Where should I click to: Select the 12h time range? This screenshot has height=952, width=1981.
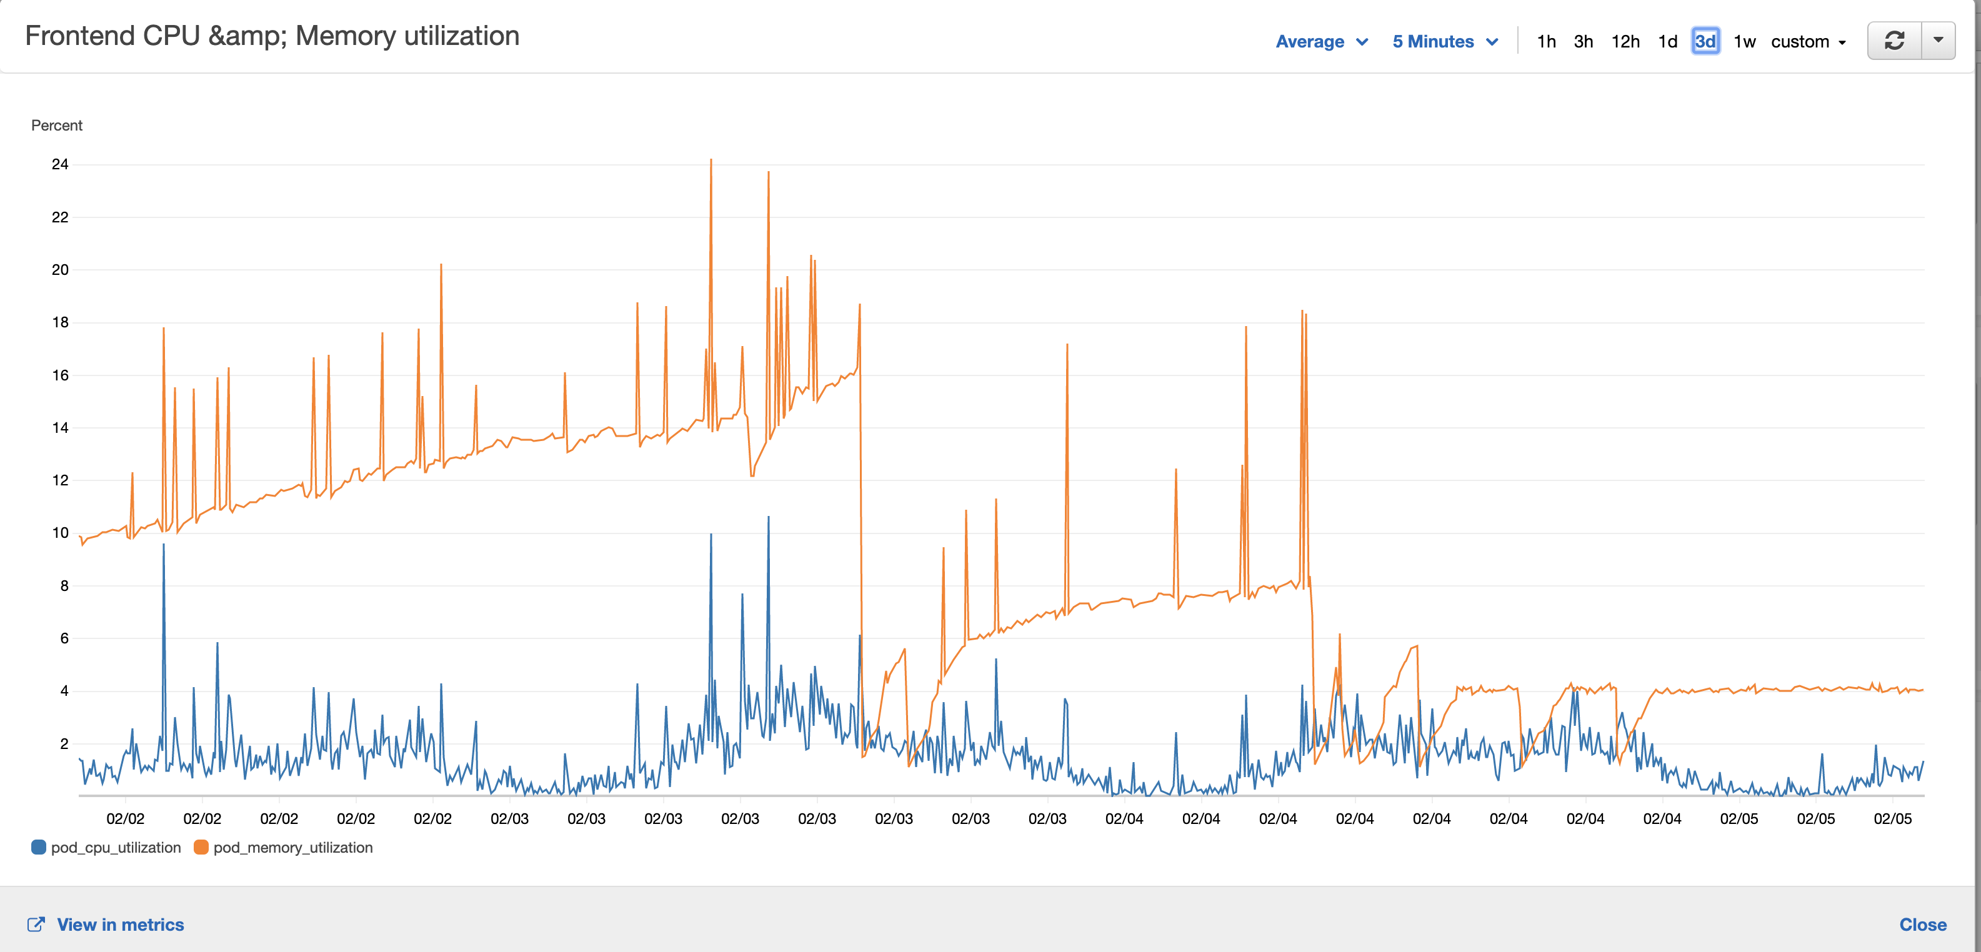1625,41
